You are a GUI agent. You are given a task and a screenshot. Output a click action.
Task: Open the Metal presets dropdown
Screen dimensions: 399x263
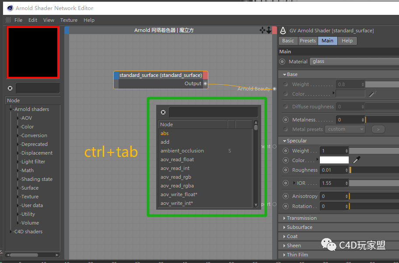346,129
